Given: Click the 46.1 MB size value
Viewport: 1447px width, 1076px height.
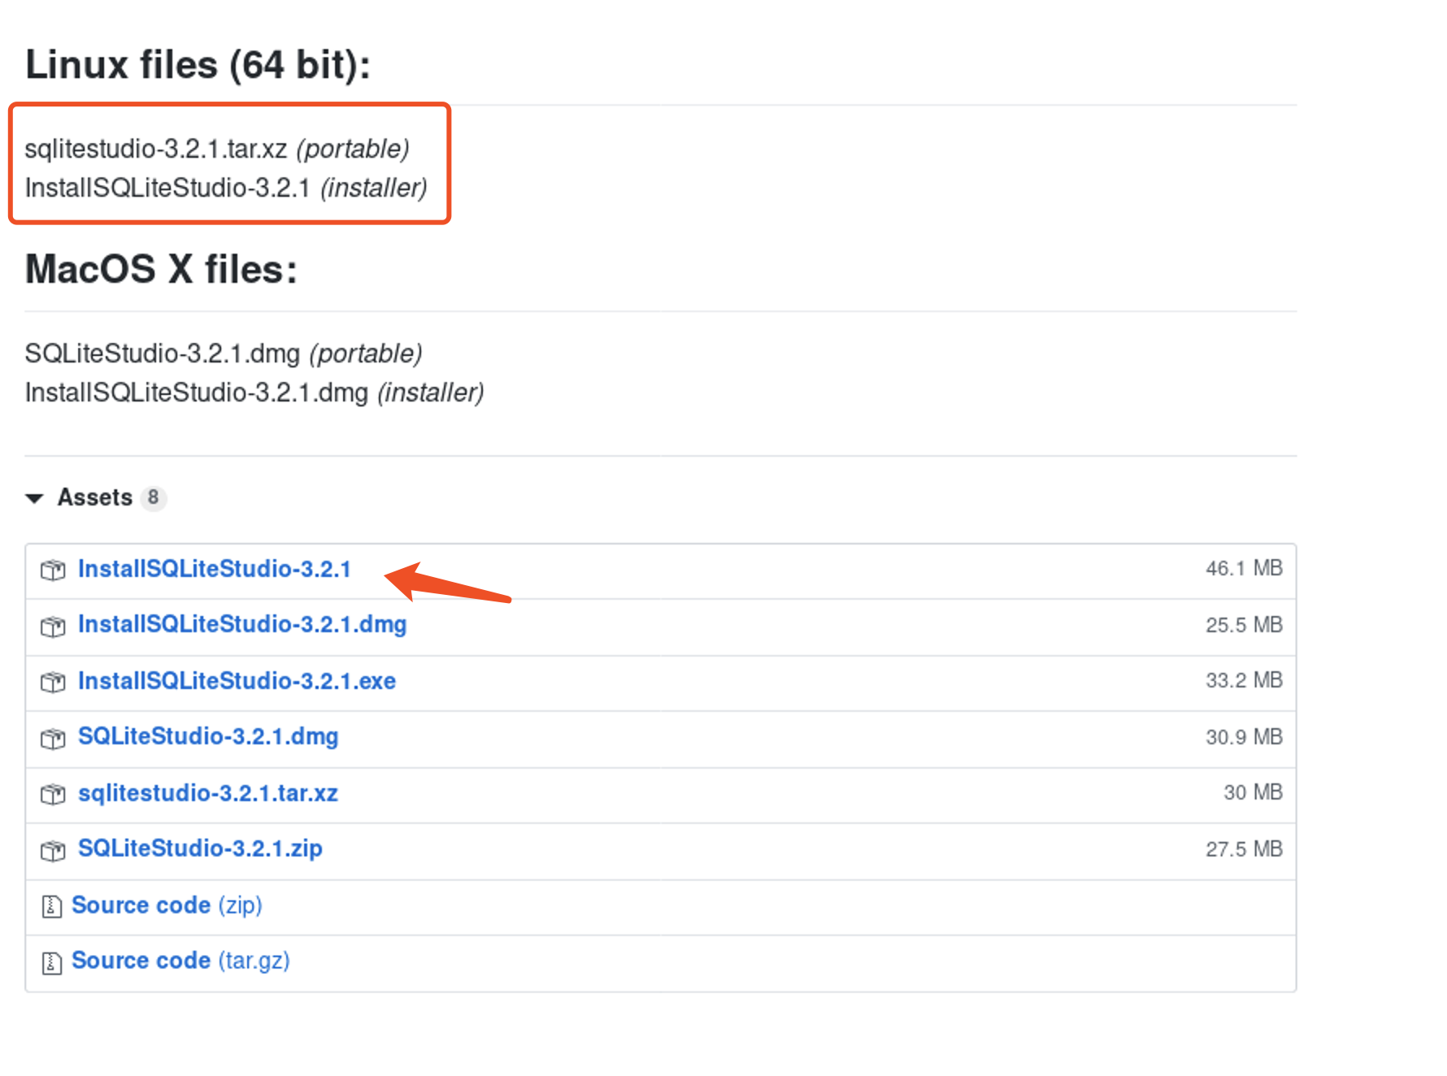Looking at the screenshot, I should point(1244,568).
